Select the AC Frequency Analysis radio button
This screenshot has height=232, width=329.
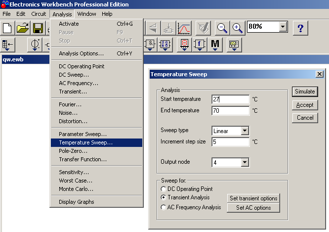coord(164,207)
